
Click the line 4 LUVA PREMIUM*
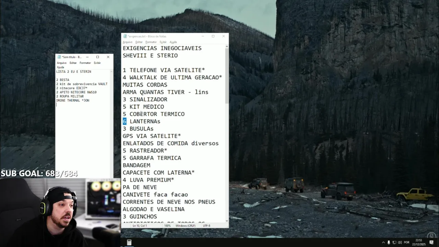coord(149,180)
